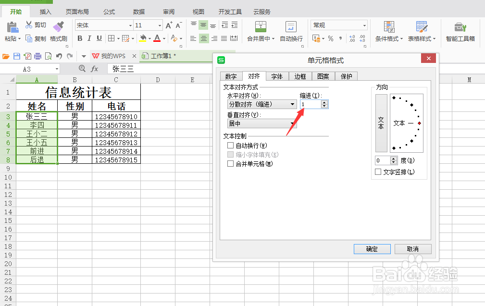Viewport: 485px width, 306px height.
Task: Open the paste options arrow
Action: (x=19, y=38)
